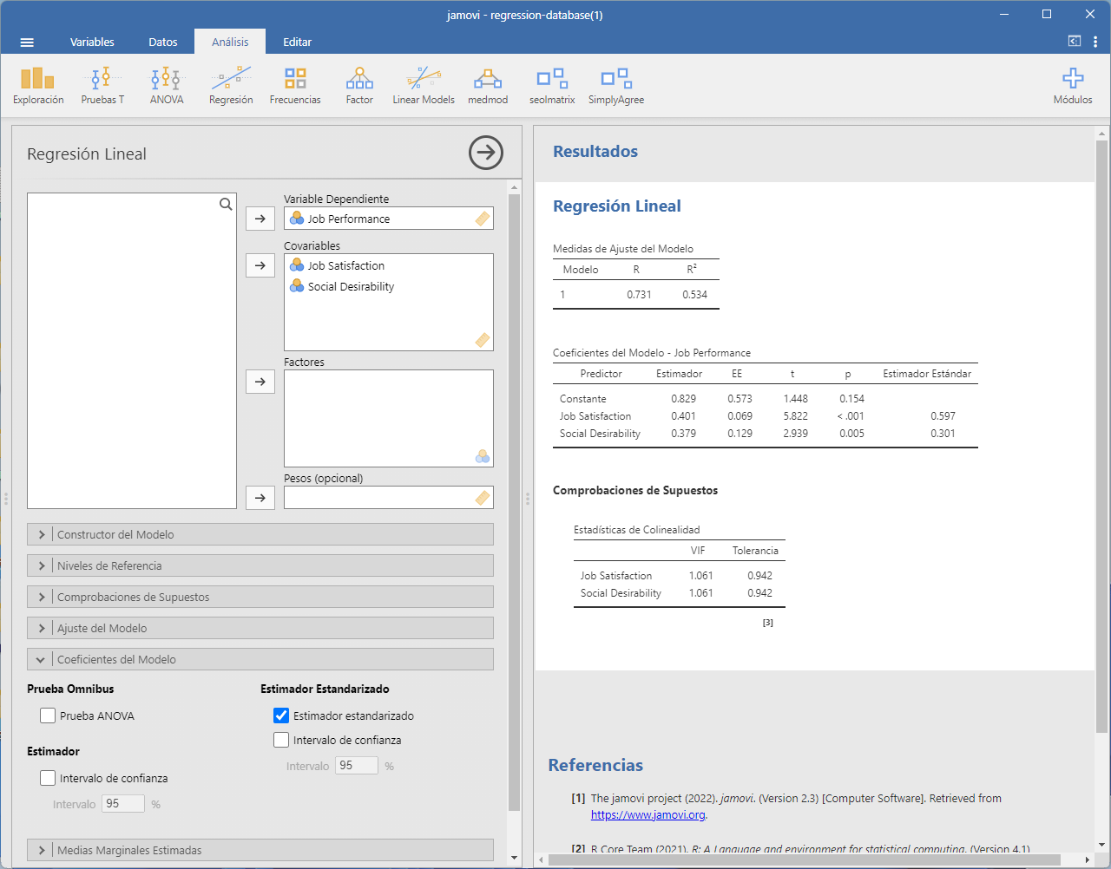This screenshot has width=1111, height=869.
Task: Enable the Prueba ANOVA checkbox
Action: 49,715
